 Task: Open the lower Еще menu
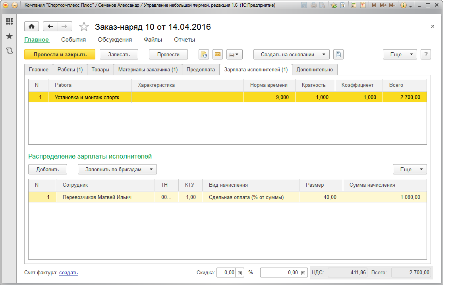pyautogui.click(x=410, y=169)
